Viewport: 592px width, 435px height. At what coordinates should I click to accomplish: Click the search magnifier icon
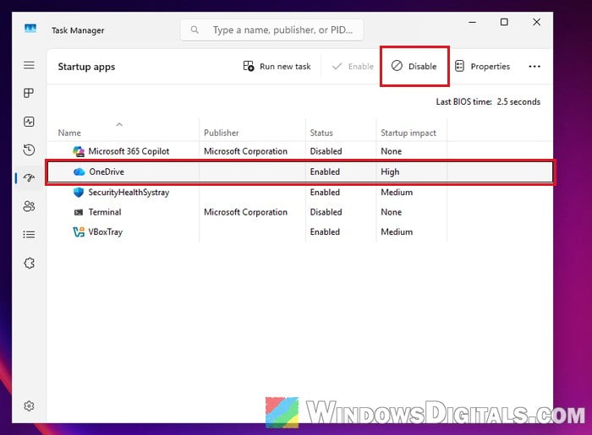195,30
